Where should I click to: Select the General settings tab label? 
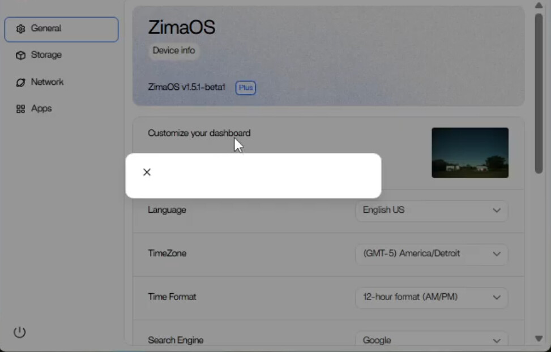pos(46,28)
